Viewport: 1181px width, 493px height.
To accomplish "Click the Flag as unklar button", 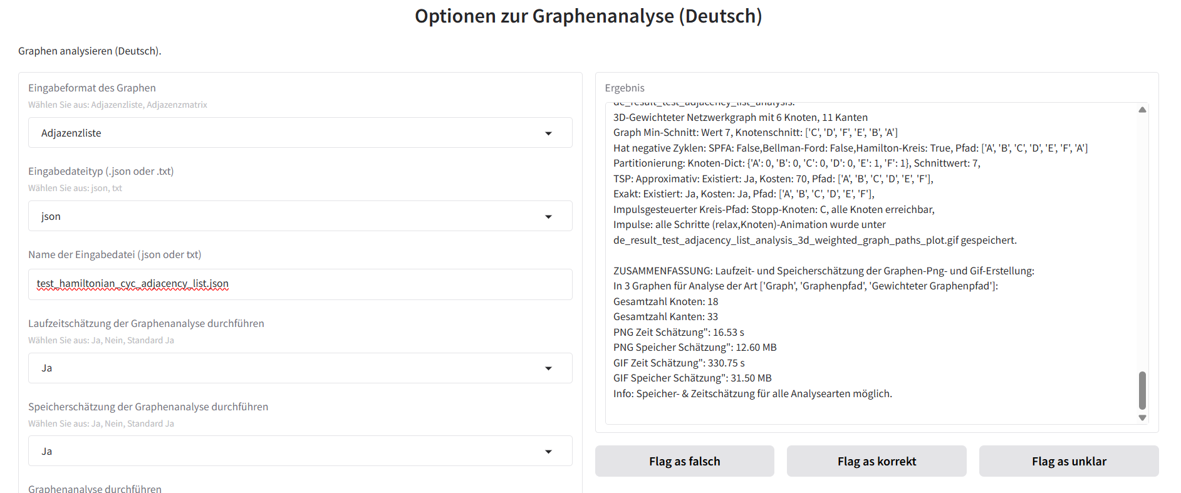I will point(1069,461).
